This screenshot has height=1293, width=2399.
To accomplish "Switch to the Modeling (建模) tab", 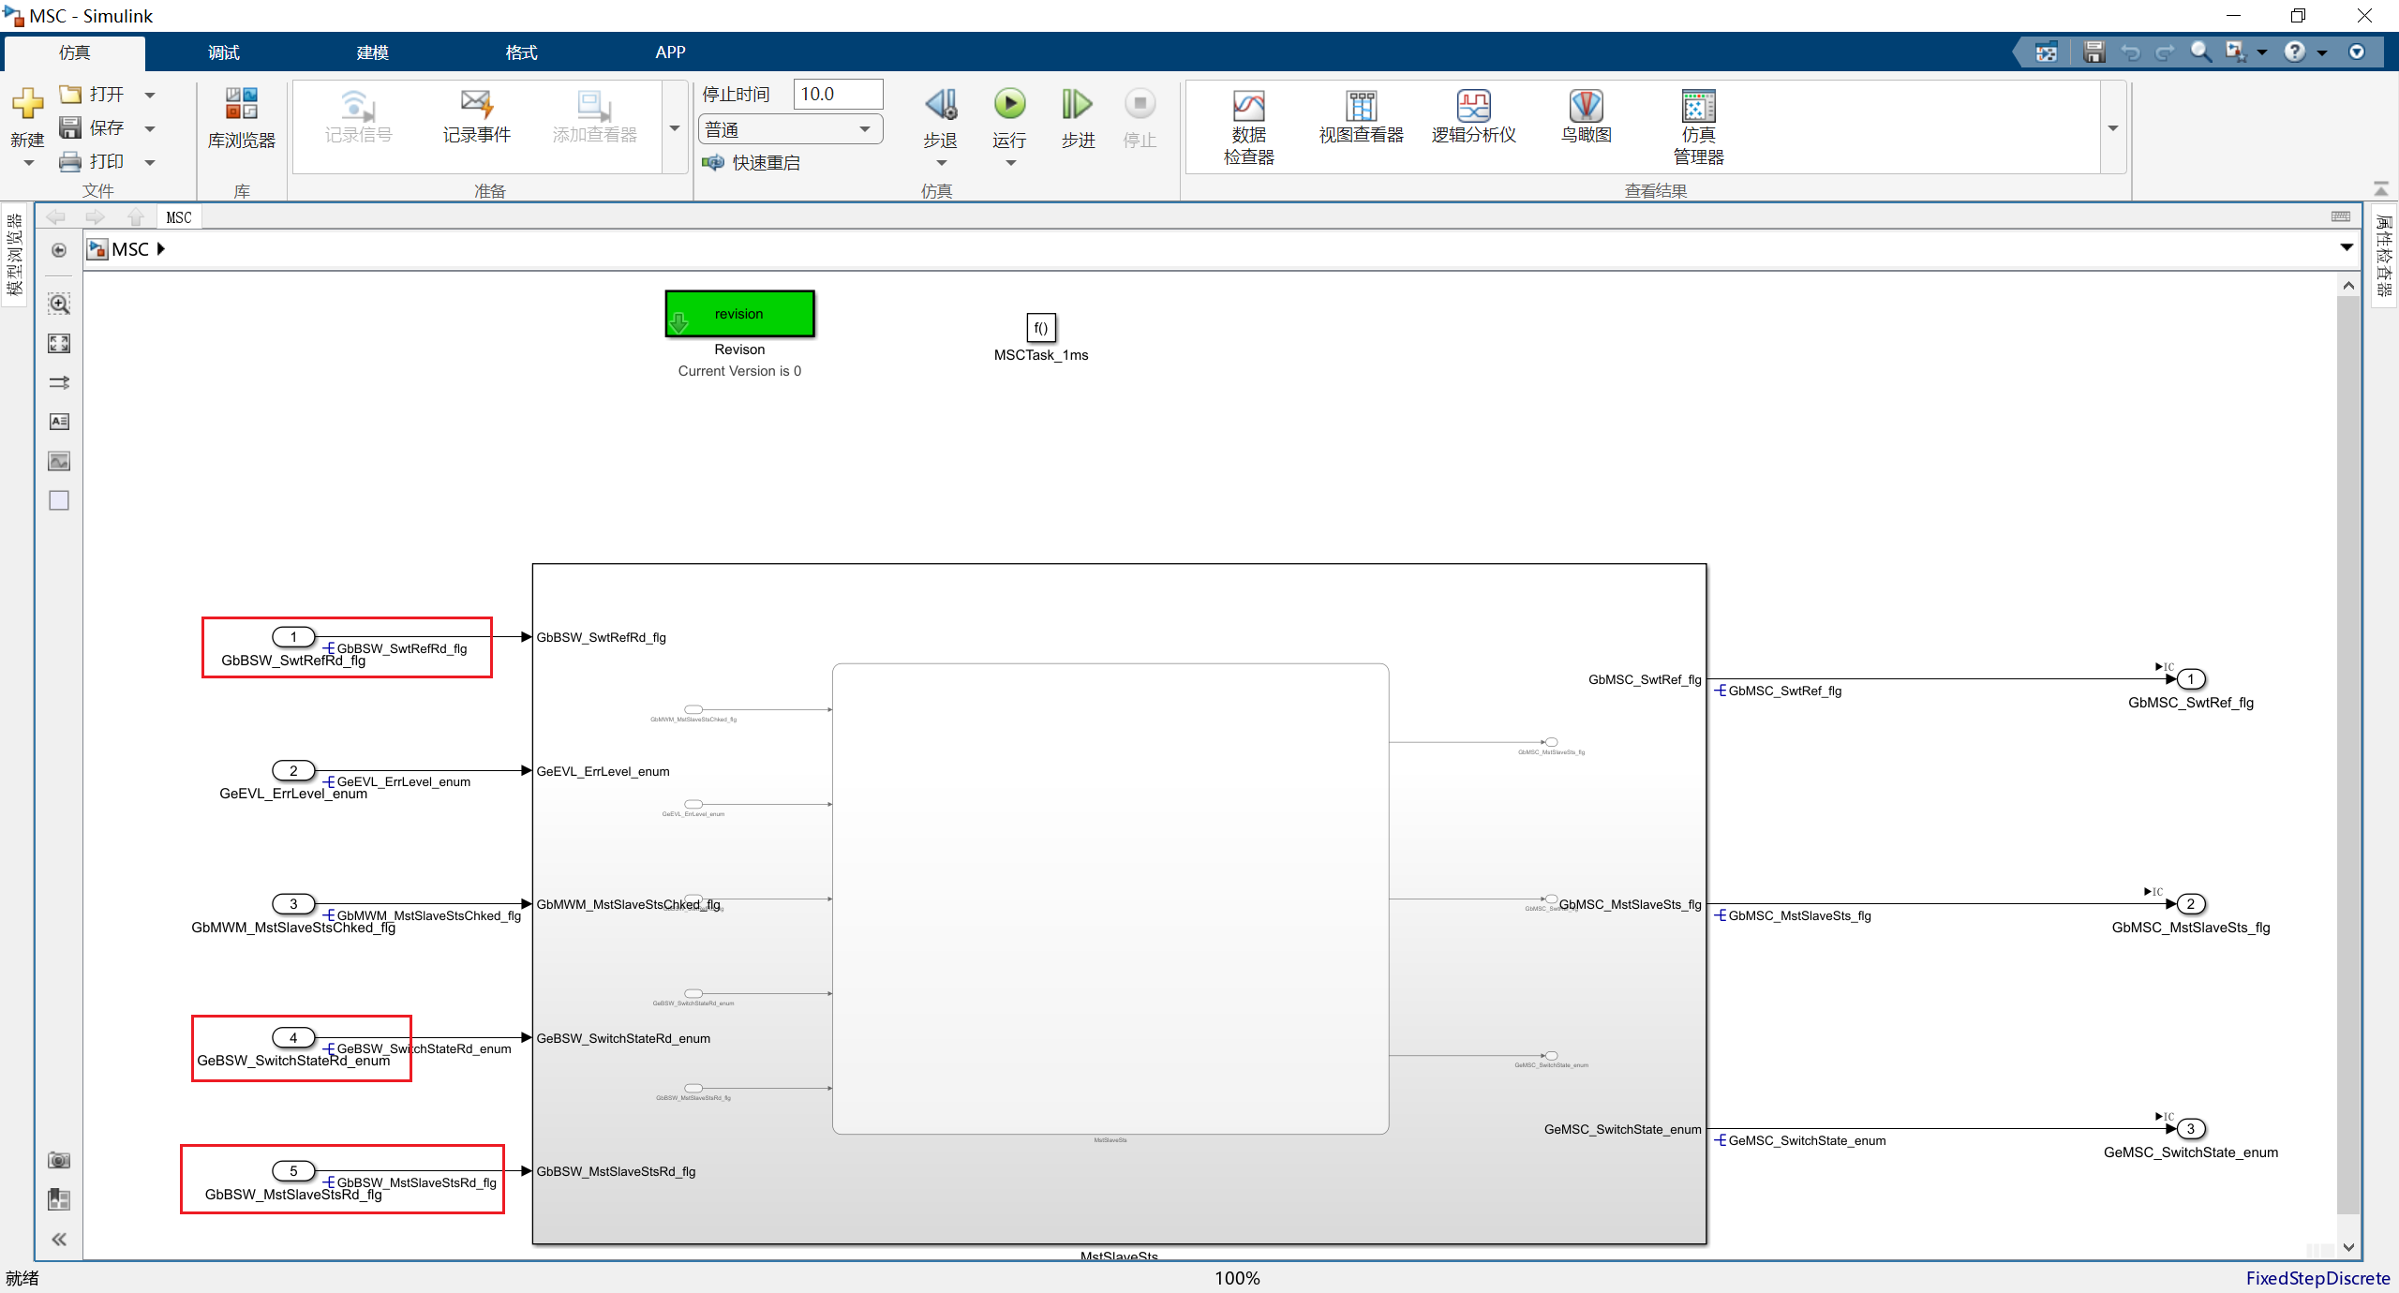I will click(372, 52).
